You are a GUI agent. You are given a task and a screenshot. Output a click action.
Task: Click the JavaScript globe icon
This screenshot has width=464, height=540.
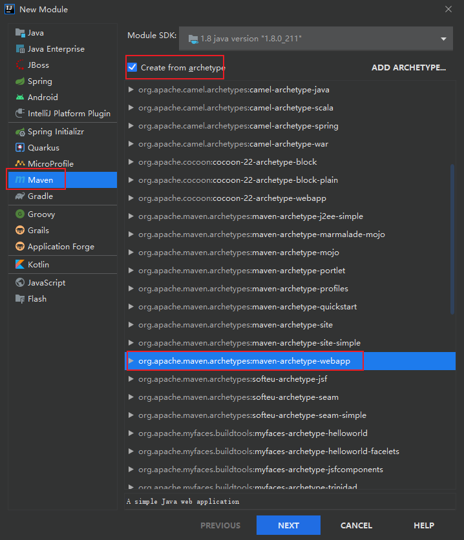pyautogui.click(x=20, y=283)
